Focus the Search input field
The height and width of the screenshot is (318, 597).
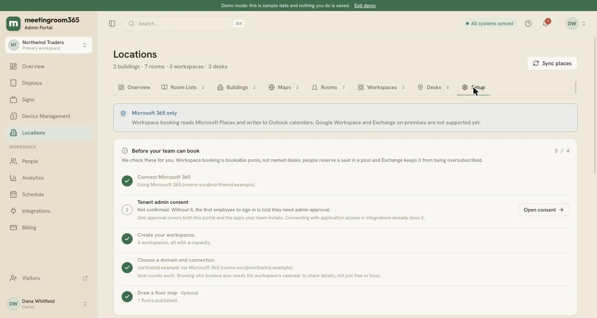coord(186,24)
